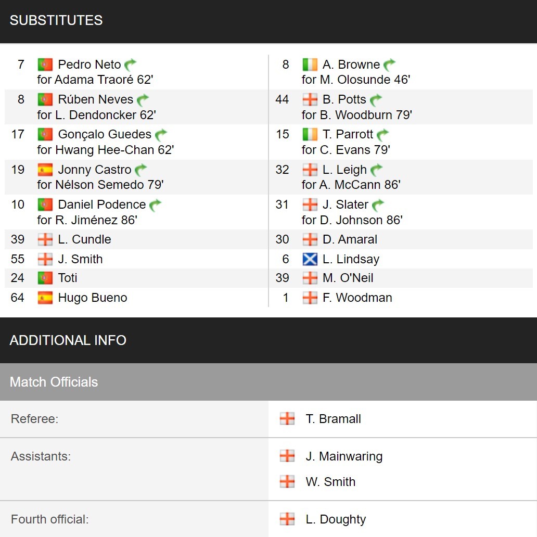This screenshot has height=537, width=537.
Task: Click the substitution arrow next to L. Leigh
Action: [x=376, y=170]
